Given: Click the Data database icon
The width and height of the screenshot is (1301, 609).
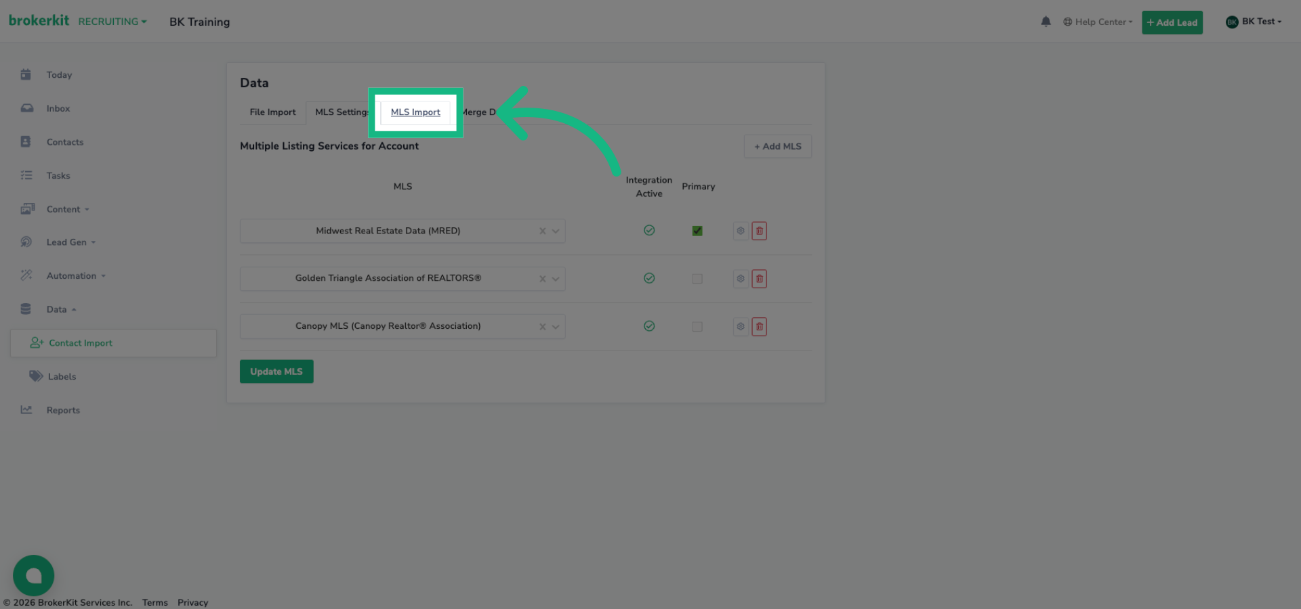Looking at the screenshot, I should [x=26, y=309].
